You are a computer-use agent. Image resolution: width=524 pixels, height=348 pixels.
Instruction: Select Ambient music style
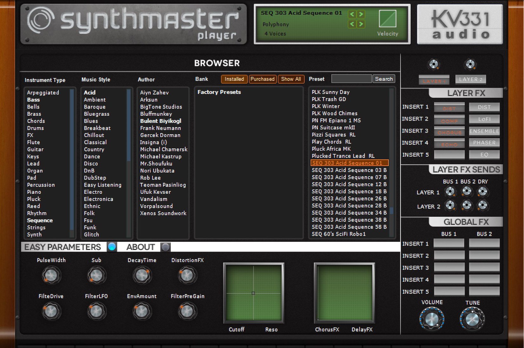[95, 100]
